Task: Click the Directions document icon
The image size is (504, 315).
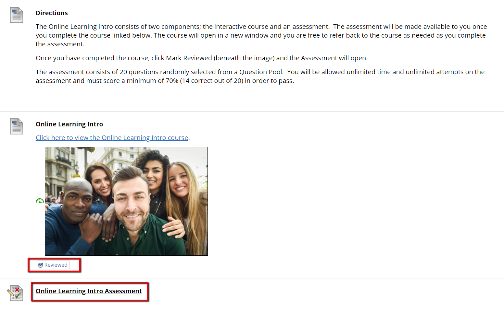Action: 17,15
